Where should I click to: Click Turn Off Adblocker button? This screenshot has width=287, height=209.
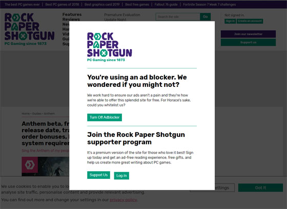[105, 118]
